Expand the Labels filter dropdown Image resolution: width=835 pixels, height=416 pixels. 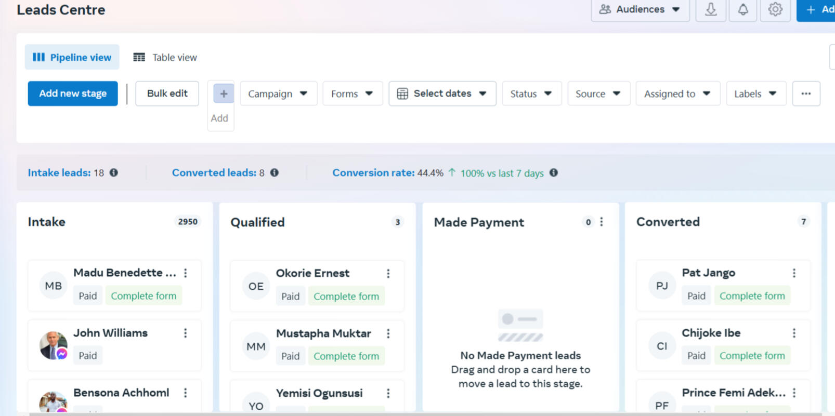[x=756, y=93]
